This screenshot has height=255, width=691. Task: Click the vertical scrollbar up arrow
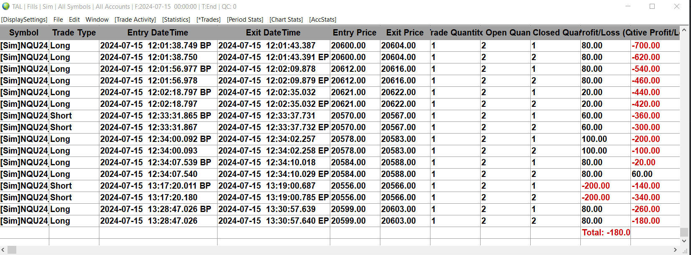(x=684, y=30)
